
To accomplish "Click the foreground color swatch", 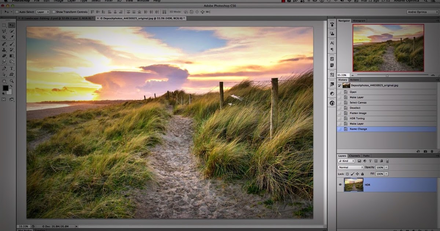I will pos(5,88).
